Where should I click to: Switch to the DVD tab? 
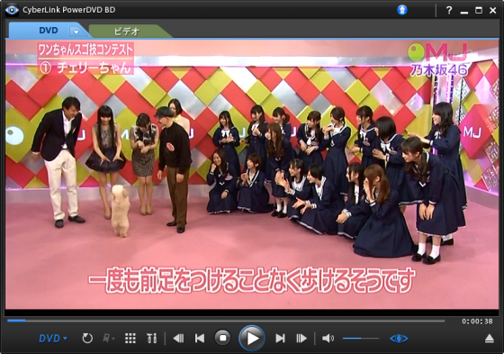[49, 31]
